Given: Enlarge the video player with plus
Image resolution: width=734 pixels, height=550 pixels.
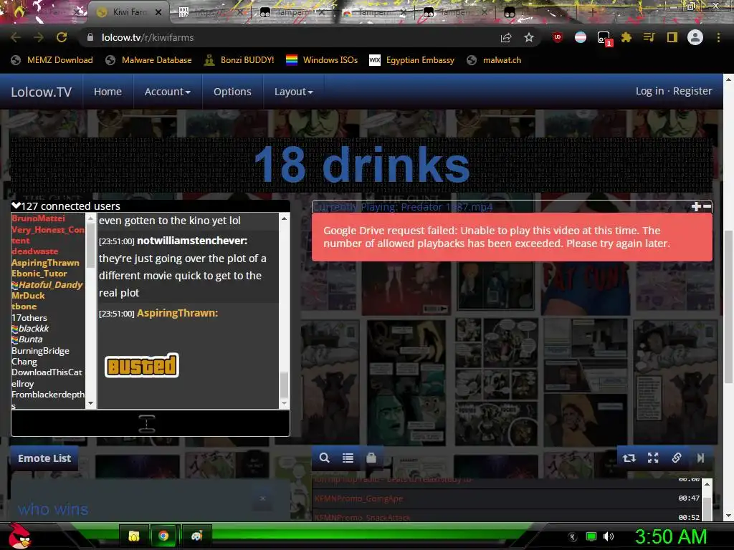Looking at the screenshot, I should [696, 206].
